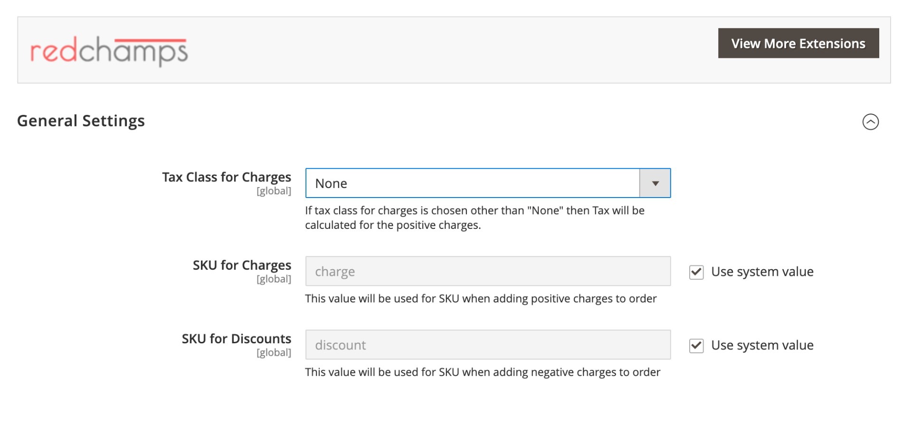Uncheck Use system value for SKU for Discounts
This screenshot has width=912, height=425.
coord(696,346)
